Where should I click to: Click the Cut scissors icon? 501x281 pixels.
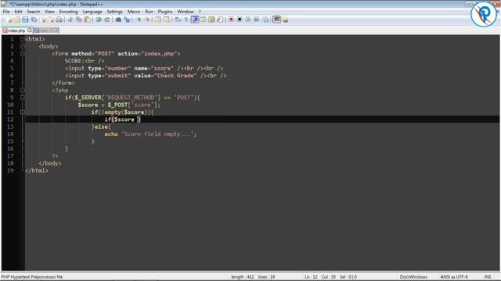tap(70, 20)
